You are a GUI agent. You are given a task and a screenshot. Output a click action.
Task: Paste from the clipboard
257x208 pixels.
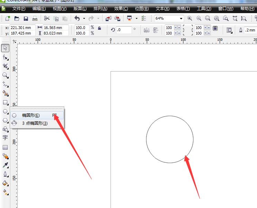point(65,19)
